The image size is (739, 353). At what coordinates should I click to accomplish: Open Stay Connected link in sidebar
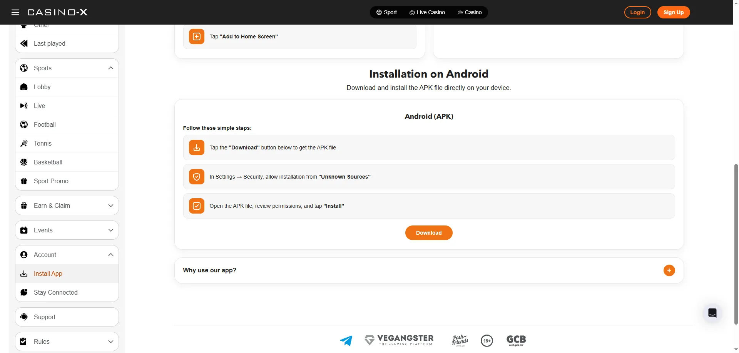[67, 292]
